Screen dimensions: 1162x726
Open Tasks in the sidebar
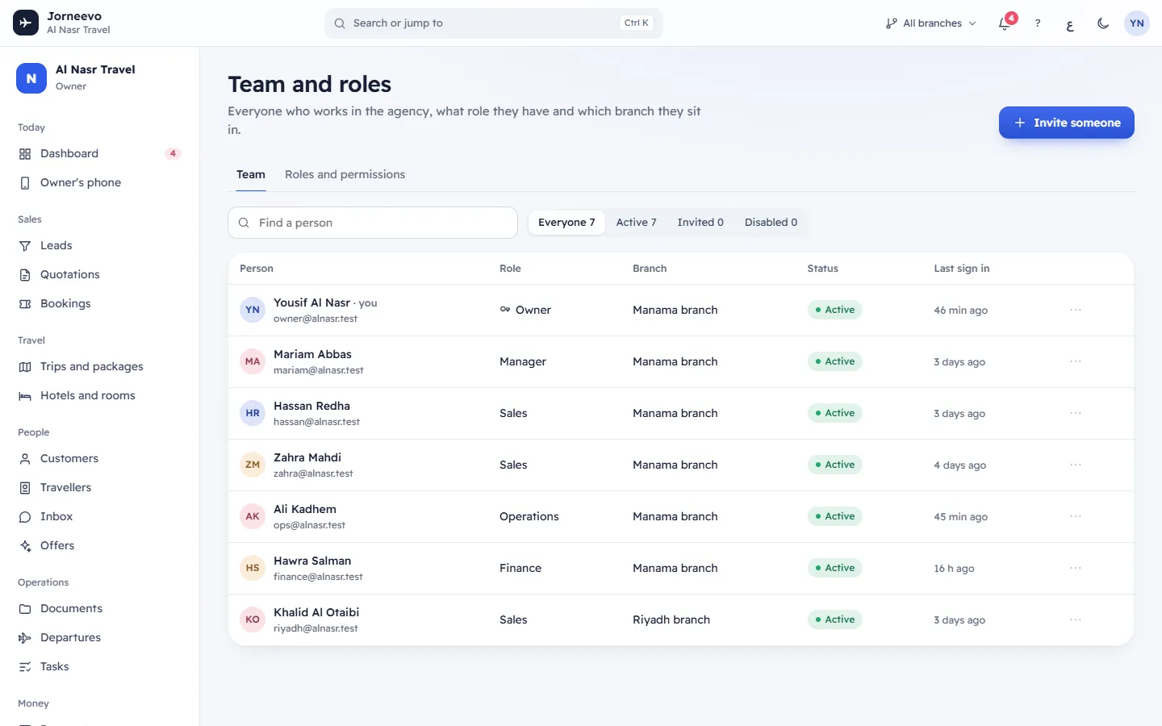(x=99, y=666)
